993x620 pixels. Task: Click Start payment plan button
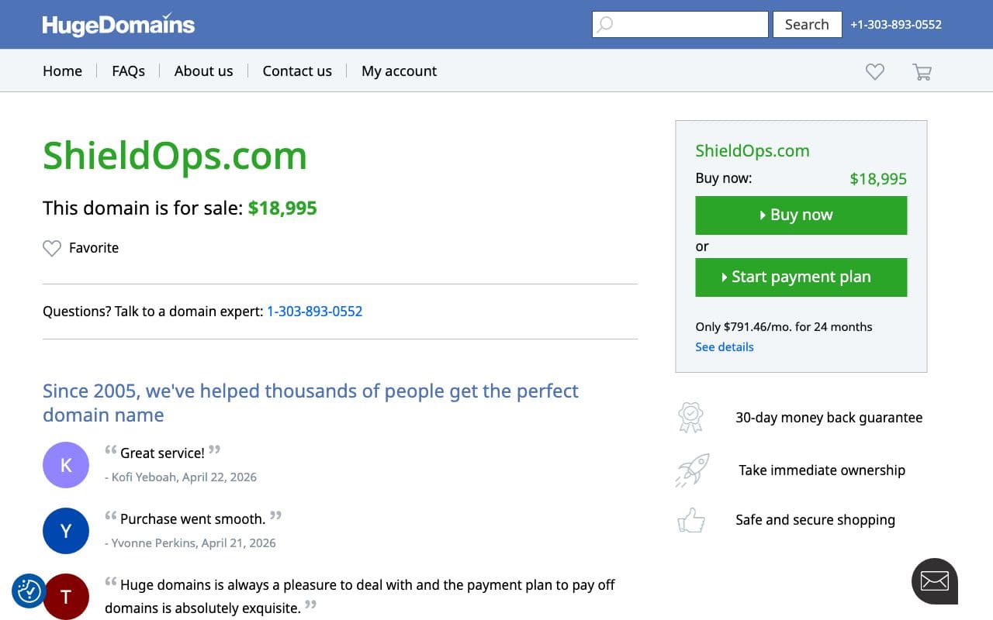coord(801,277)
